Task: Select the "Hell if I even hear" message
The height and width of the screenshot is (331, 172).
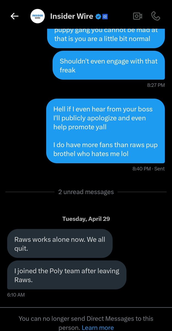Action: [x=105, y=131]
